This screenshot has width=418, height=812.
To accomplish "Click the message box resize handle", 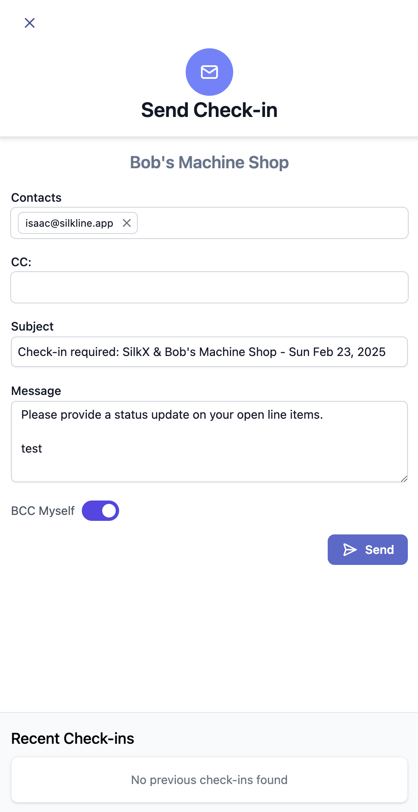I will tap(404, 479).
